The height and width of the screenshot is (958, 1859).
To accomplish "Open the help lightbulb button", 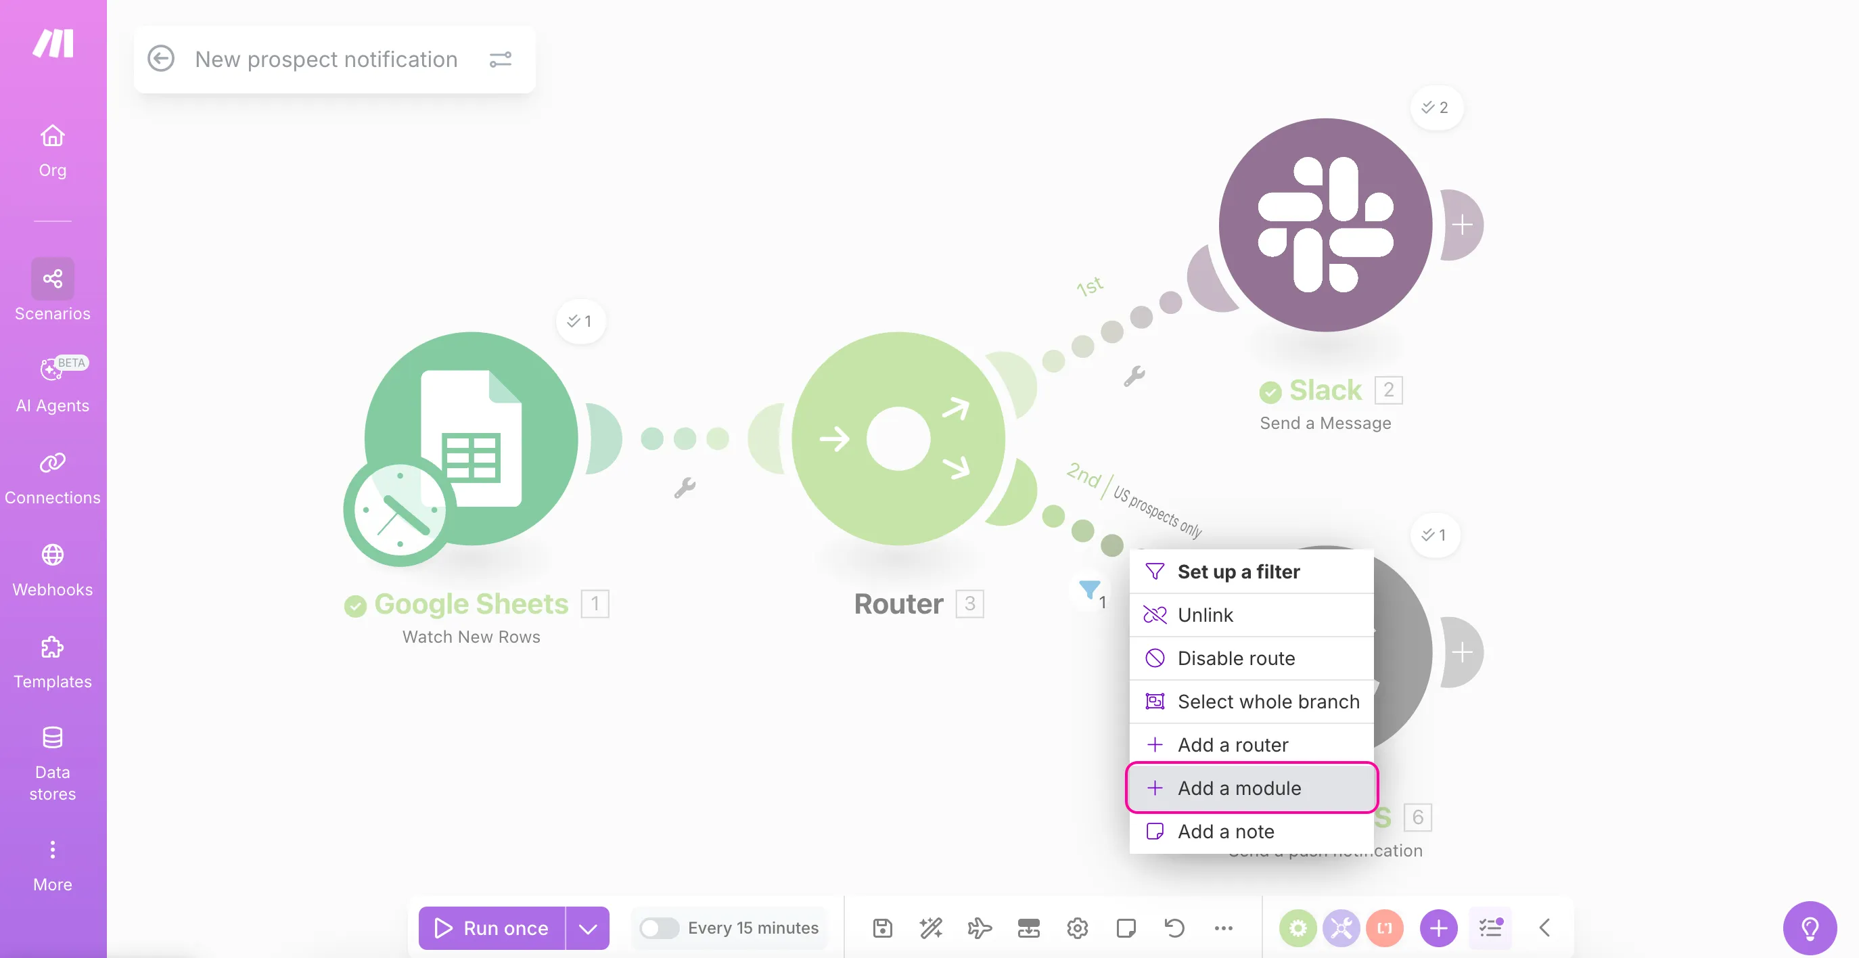I will (x=1810, y=928).
